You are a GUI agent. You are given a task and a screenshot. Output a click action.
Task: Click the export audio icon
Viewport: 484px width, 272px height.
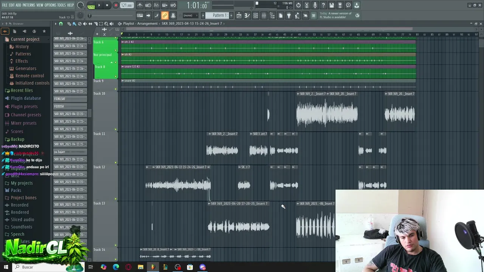340,5
